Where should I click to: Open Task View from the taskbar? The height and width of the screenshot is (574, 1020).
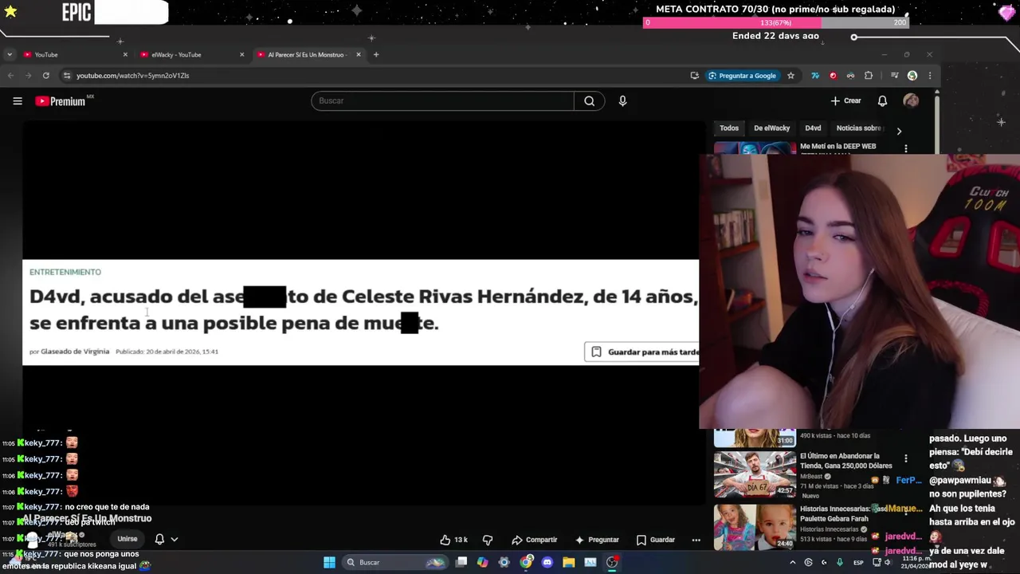461,562
